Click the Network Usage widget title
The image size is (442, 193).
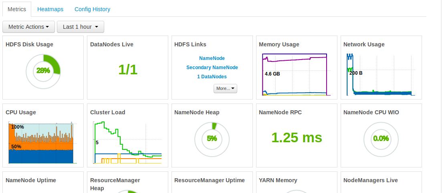click(364, 44)
